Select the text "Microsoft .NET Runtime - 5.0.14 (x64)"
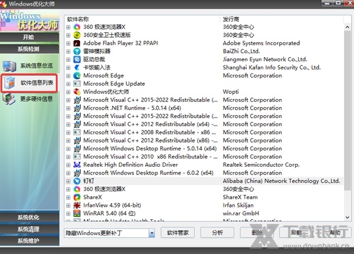 132,108
